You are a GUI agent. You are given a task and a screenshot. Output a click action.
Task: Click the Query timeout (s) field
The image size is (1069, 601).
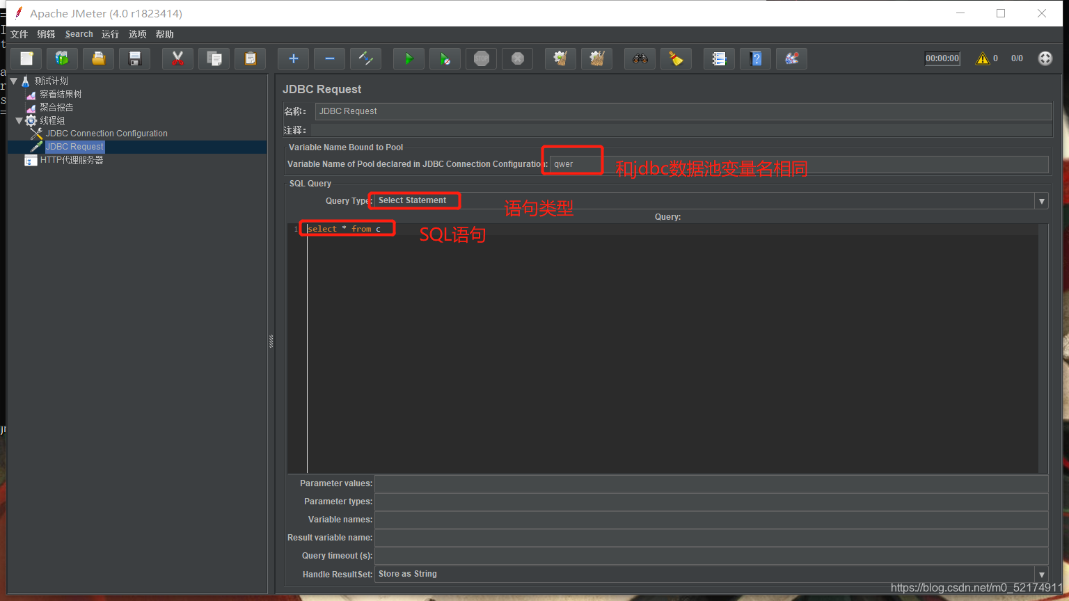click(711, 556)
